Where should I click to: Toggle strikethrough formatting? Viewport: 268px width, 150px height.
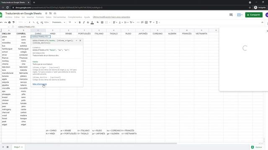pos(88,22)
